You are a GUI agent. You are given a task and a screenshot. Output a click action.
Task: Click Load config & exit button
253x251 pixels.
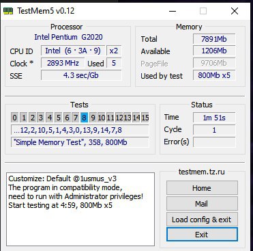point(202,220)
